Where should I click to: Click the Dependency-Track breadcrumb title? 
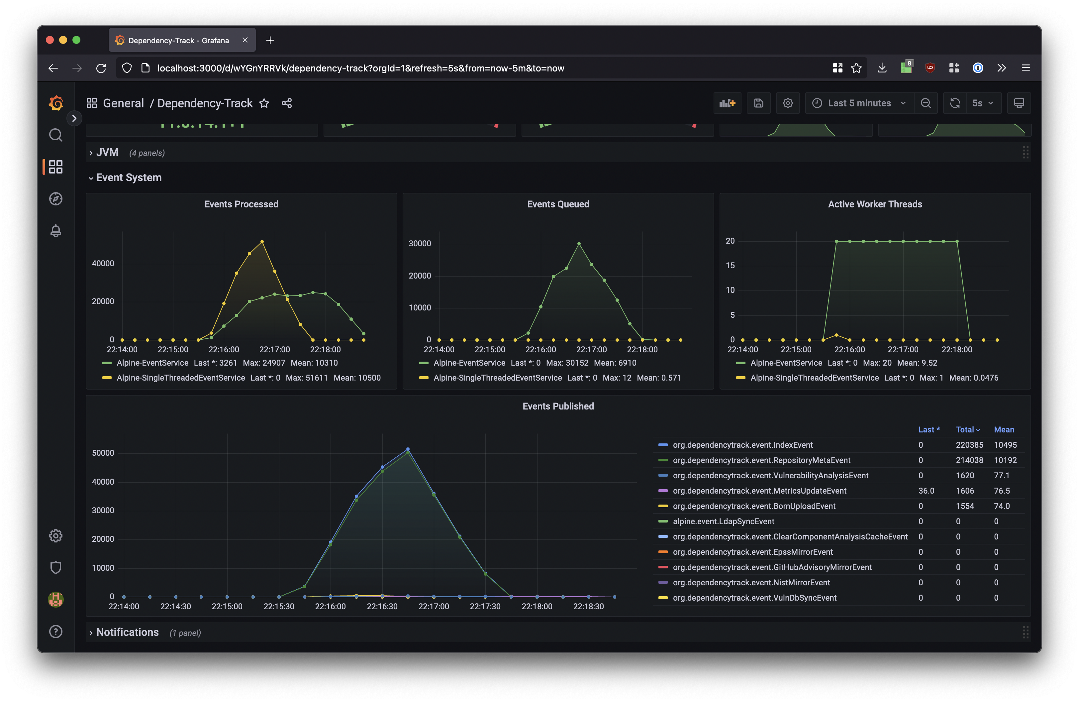click(205, 103)
